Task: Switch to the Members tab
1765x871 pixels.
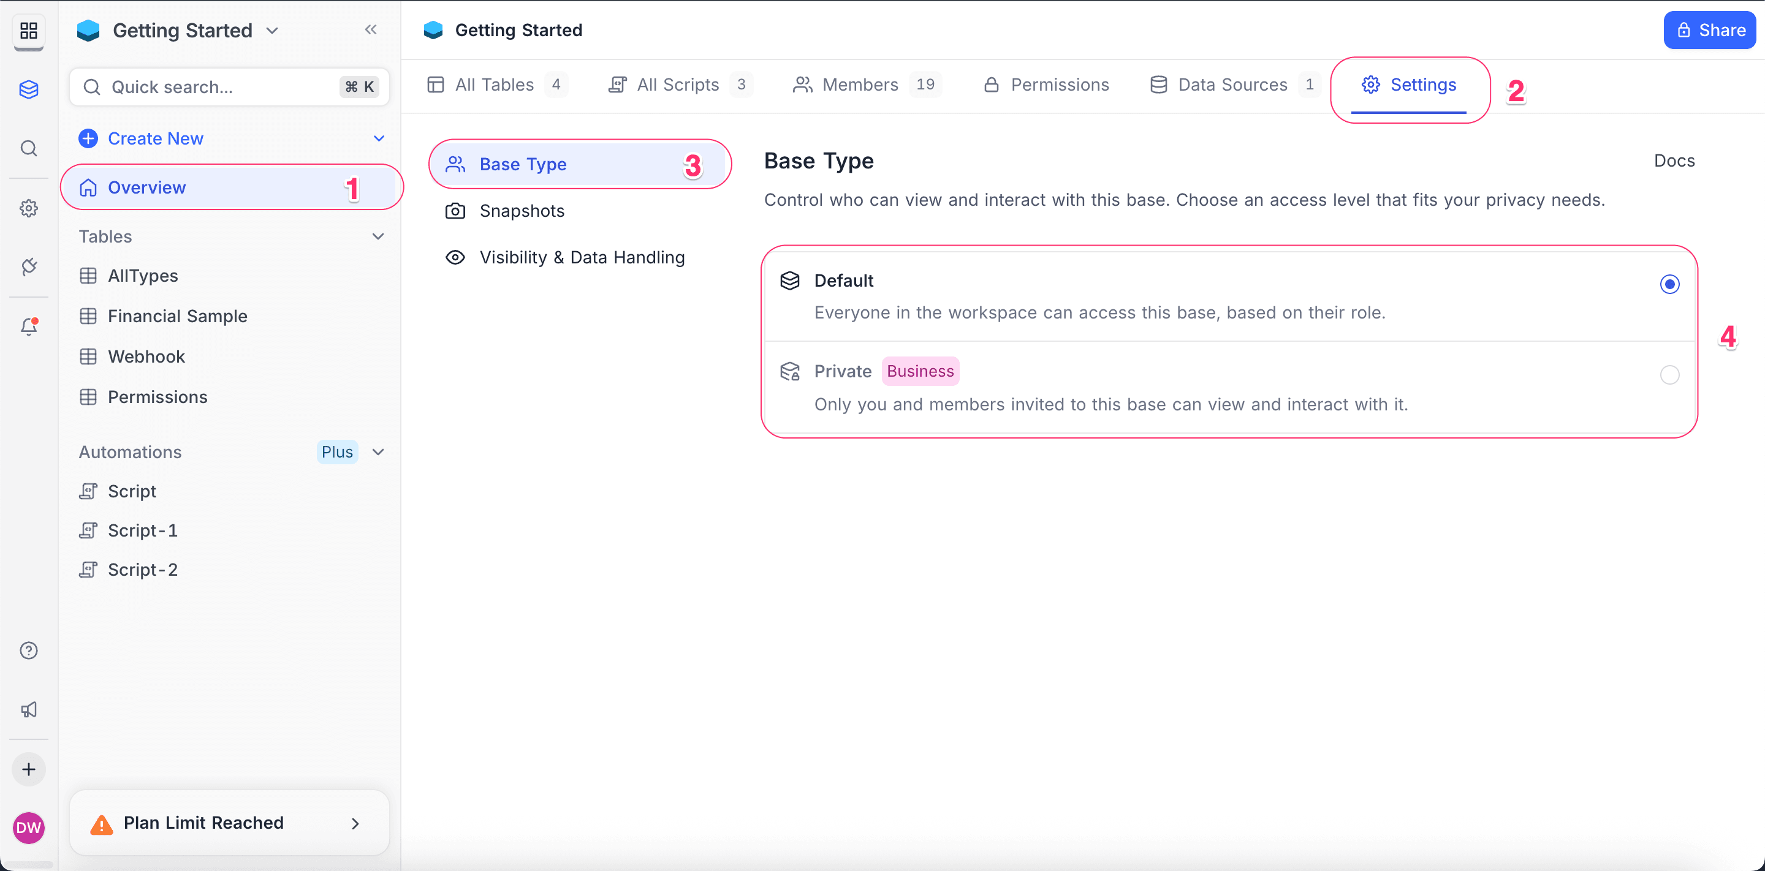Action: (859, 85)
